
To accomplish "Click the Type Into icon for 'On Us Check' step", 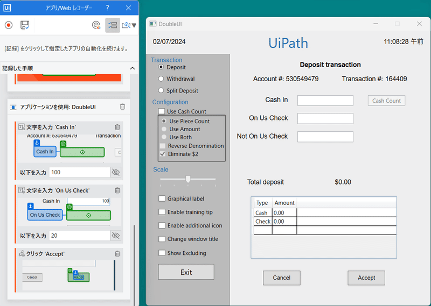I will click(x=22, y=190).
